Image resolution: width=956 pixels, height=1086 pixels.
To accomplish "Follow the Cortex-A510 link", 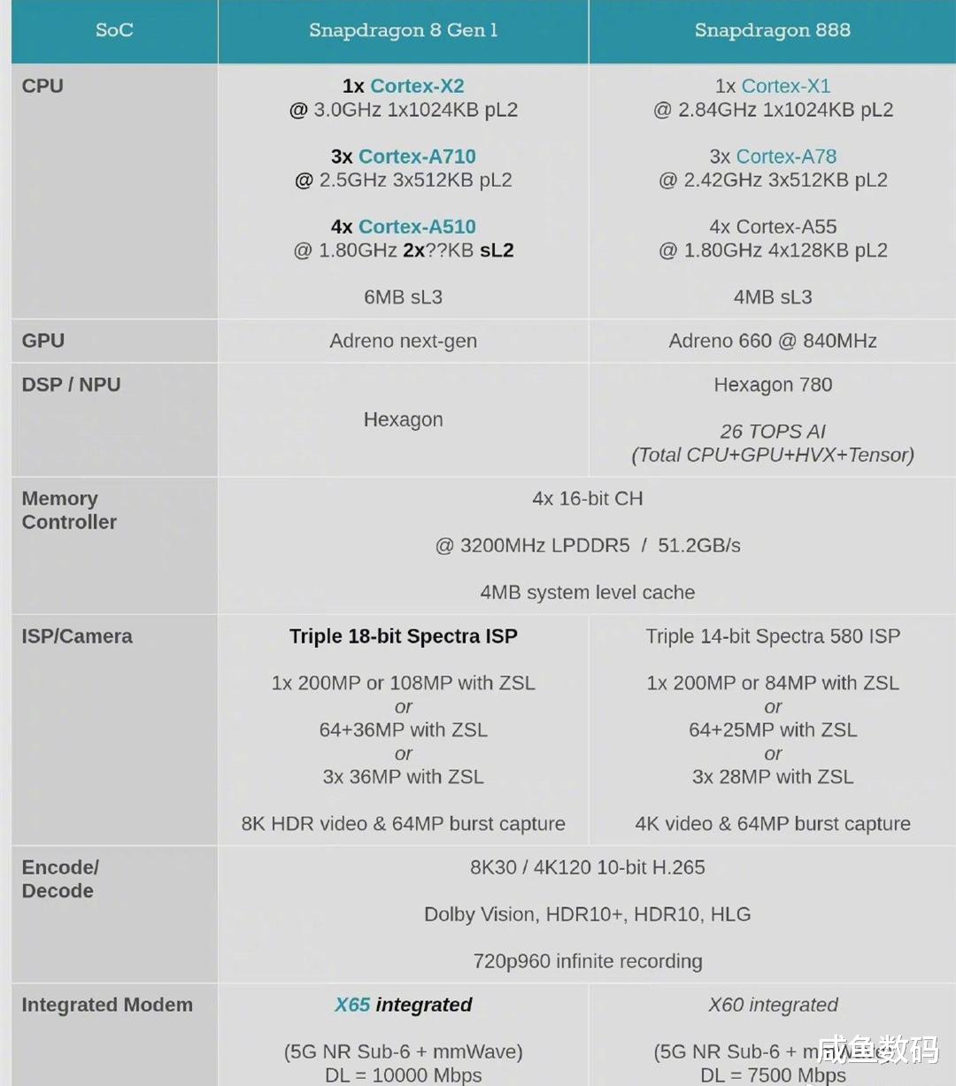I will pyautogui.click(x=417, y=227).
